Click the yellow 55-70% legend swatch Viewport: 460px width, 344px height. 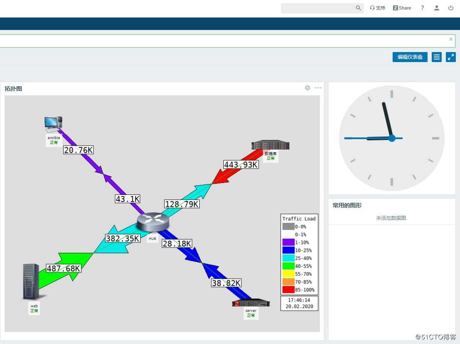pyautogui.click(x=288, y=274)
